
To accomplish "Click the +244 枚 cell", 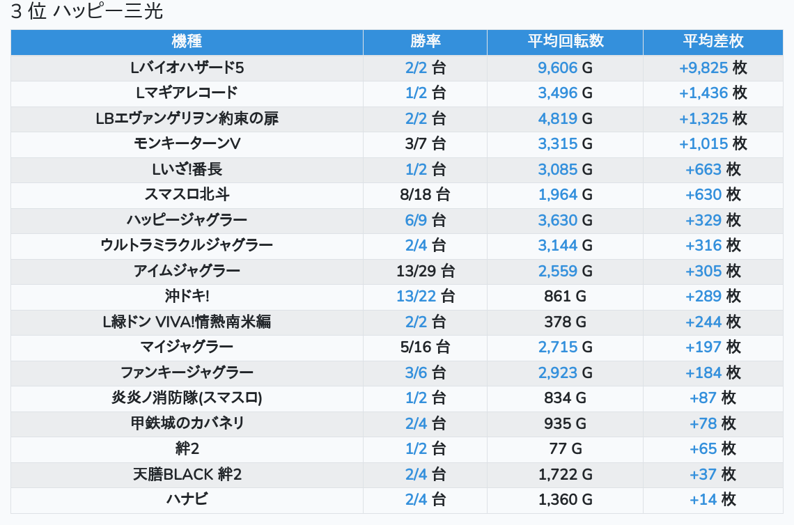I will pyautogui.click(x=713, y=322).
